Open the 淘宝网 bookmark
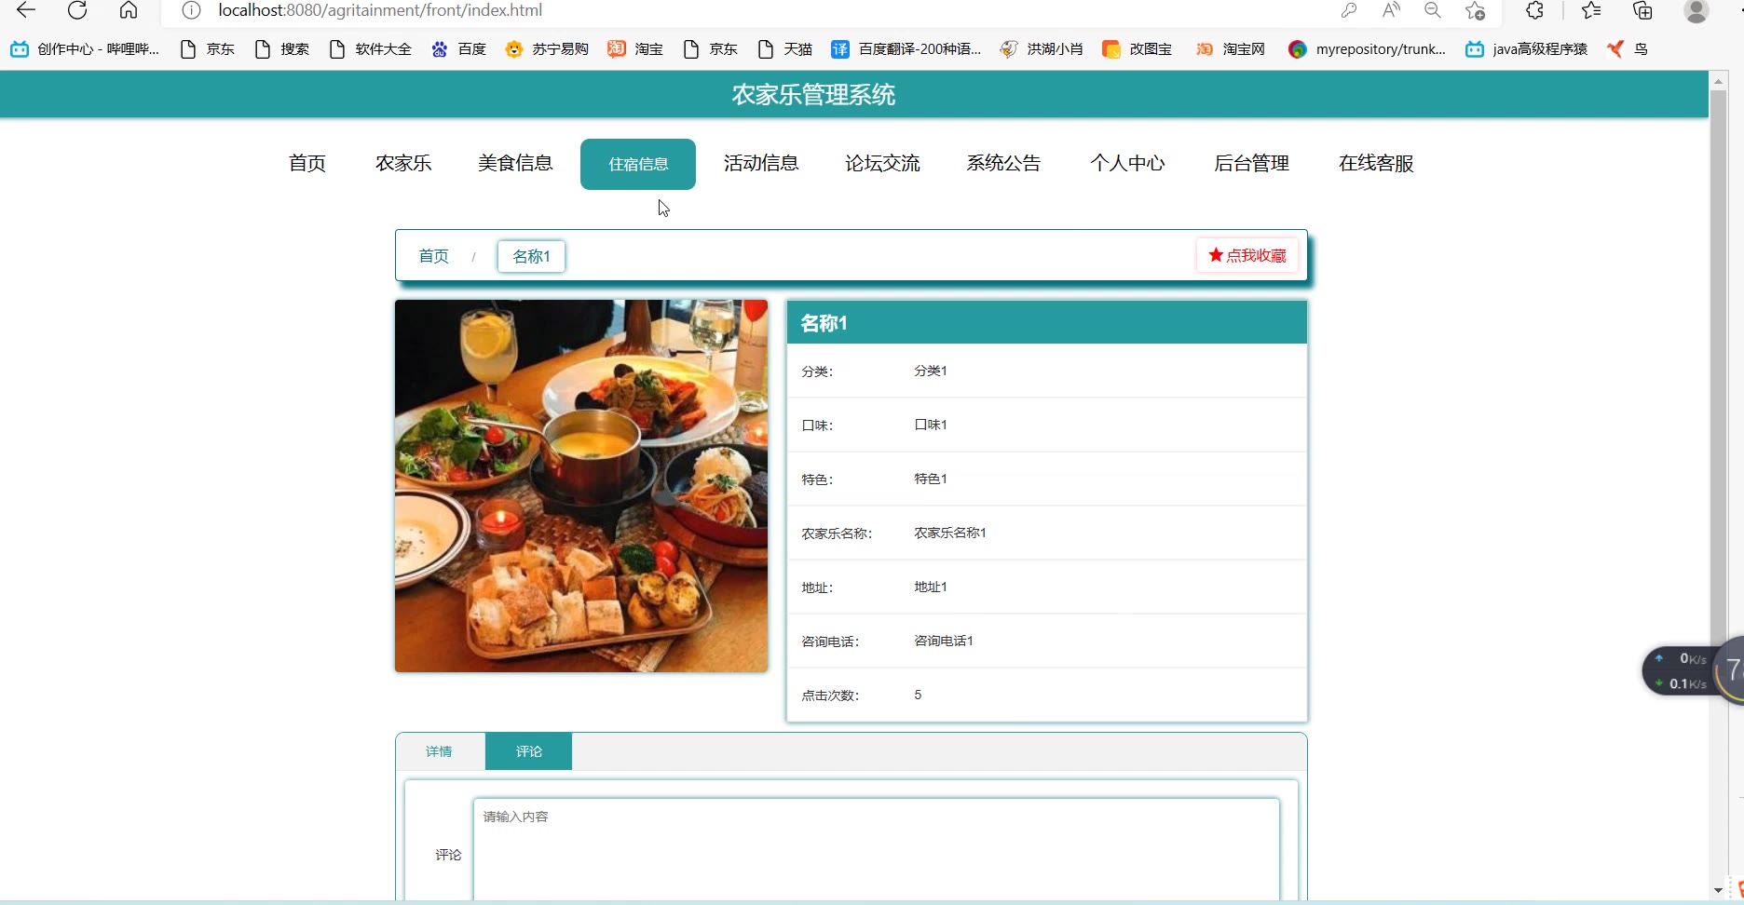Viewport: 1744px width, 905px height. click(1231, 49)
